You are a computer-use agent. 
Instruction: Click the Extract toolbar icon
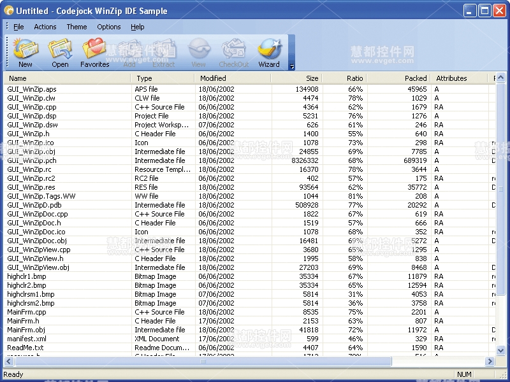(x=164, y=53)
